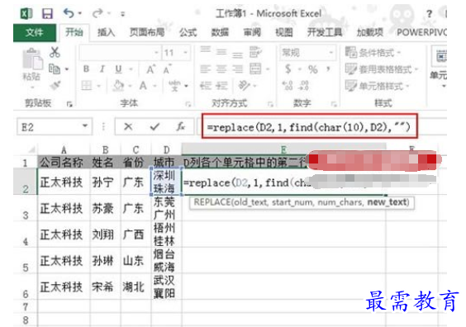The width and height of the screenshot is (466, 327).
Task: Open the Borders button
Action: pos(87,86)
